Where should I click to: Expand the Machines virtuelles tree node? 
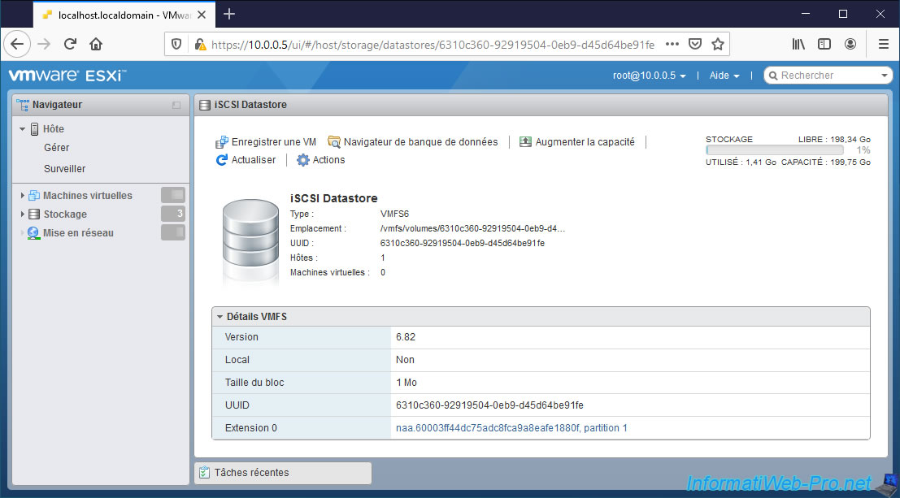click(x=23, y=196)
